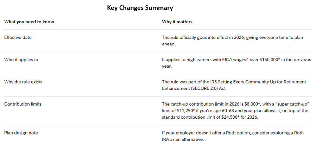This screenshot has width=315, height=163.
Task: Click the 'What you need to know' header
Action: coord(29,22)
